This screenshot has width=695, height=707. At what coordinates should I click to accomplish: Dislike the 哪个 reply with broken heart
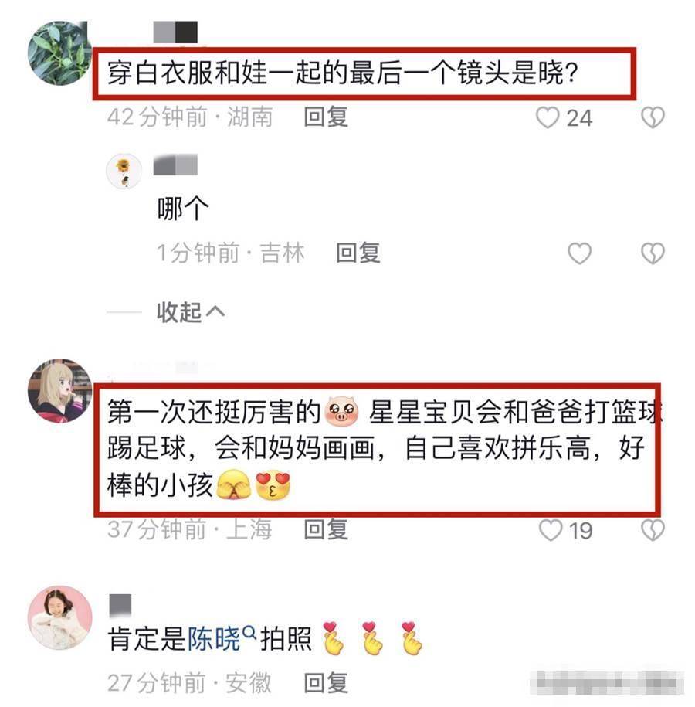coord(653,253)
